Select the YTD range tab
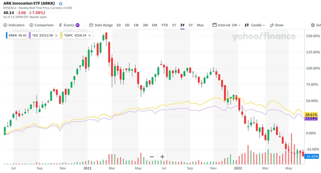Screen dimensions: 321x173 164,25
